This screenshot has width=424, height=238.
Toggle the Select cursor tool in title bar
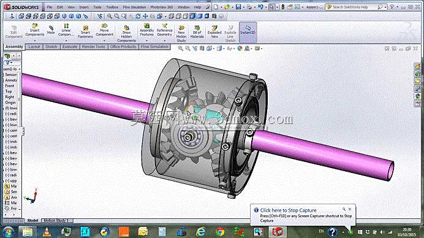[271, 7]
